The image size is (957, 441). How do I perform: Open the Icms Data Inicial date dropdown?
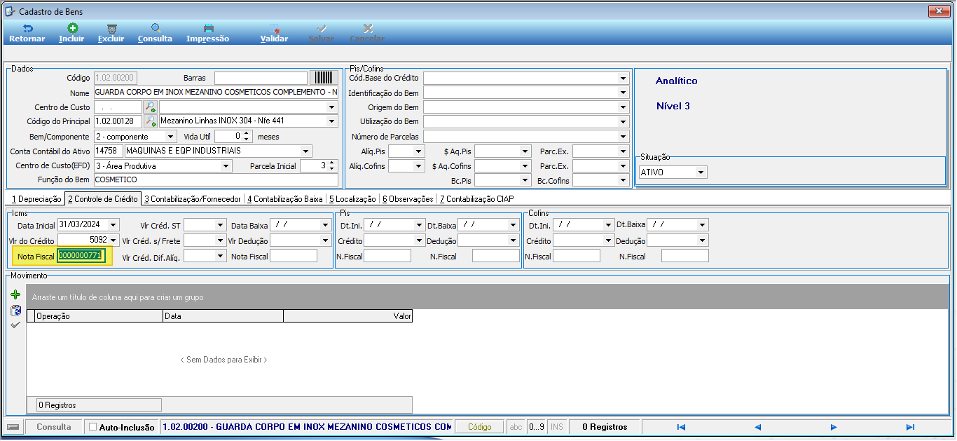tap(114, 225)
